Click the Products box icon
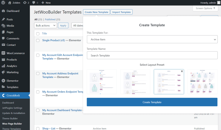221x130 pixels. (3, 59)
